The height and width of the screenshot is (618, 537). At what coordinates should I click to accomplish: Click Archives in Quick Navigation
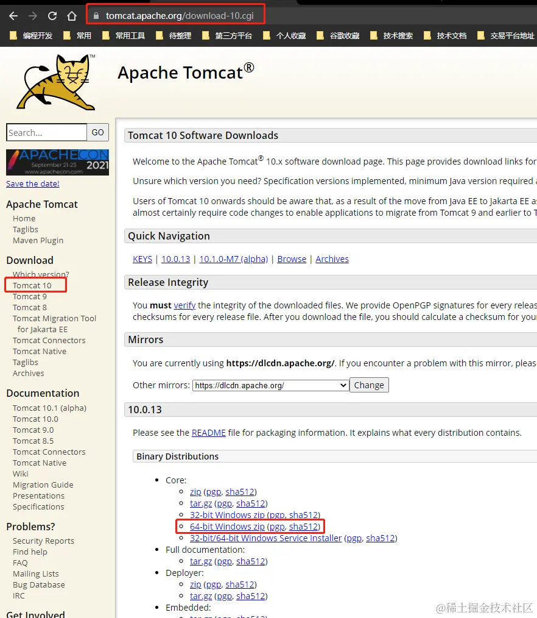click(332, 259)
